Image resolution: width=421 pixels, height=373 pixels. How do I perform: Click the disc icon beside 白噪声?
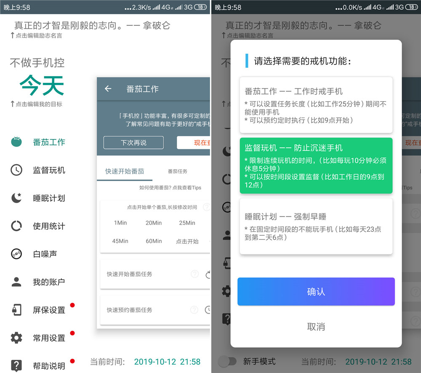pyautogui.click(x=16, y=254)
